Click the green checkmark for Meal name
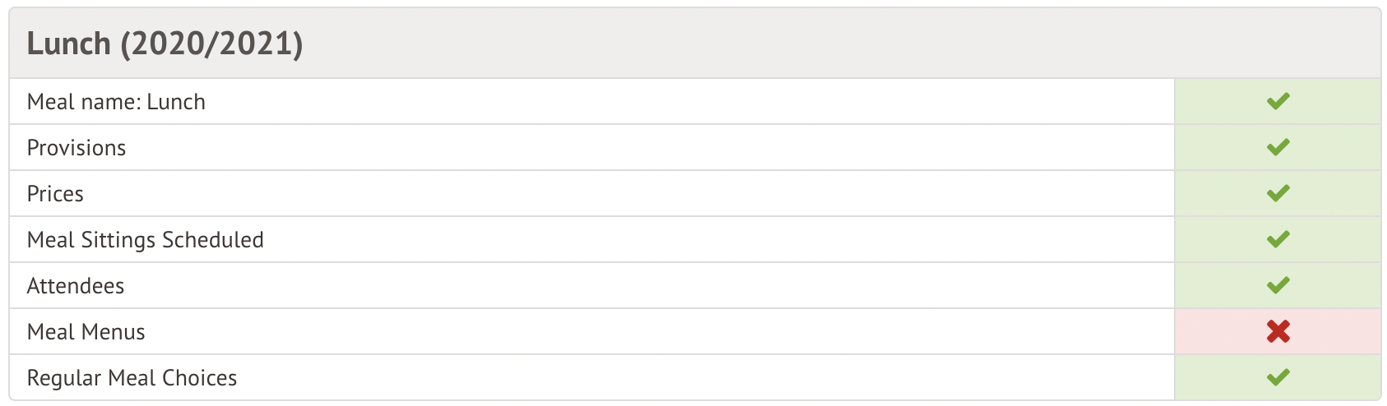This screenshot has height=406, width=1387. [x=1278, y=101]
